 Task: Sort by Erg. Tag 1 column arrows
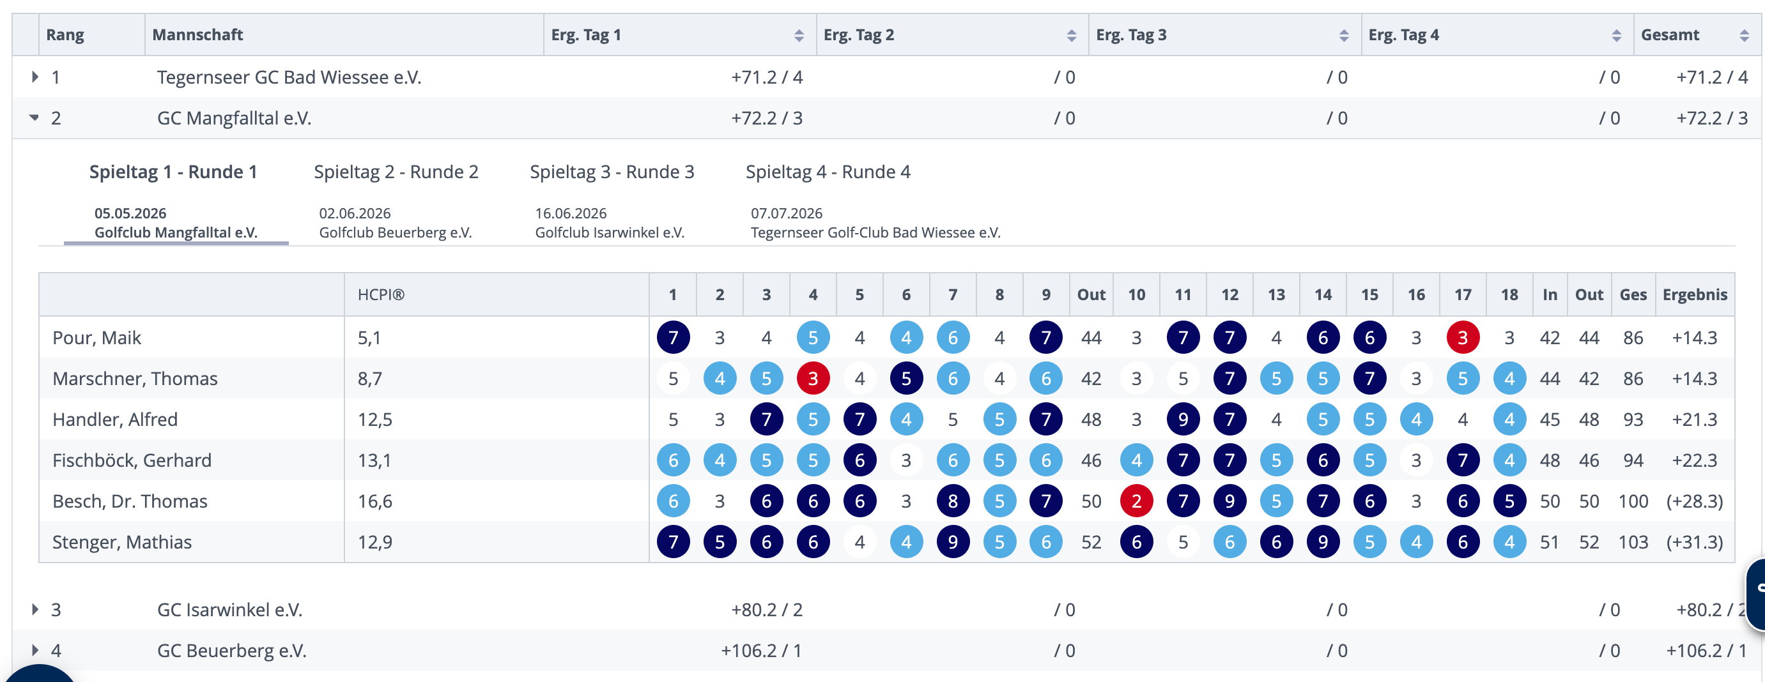click(799, 36)
